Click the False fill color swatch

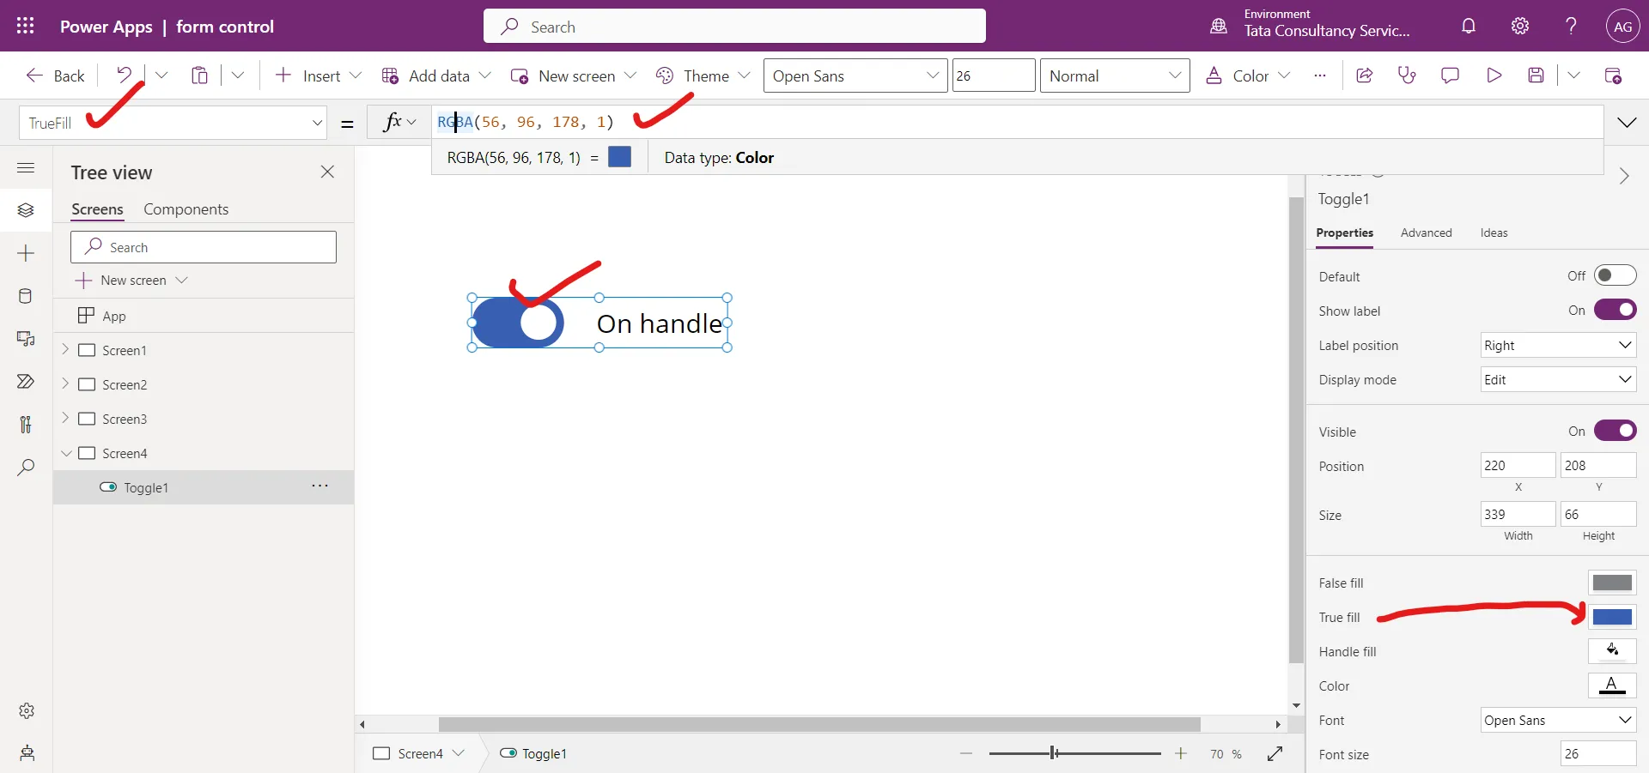(1612, 583)
